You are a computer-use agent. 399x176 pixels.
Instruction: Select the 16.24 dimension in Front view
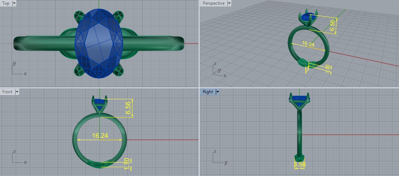click(x=100, y=136)
